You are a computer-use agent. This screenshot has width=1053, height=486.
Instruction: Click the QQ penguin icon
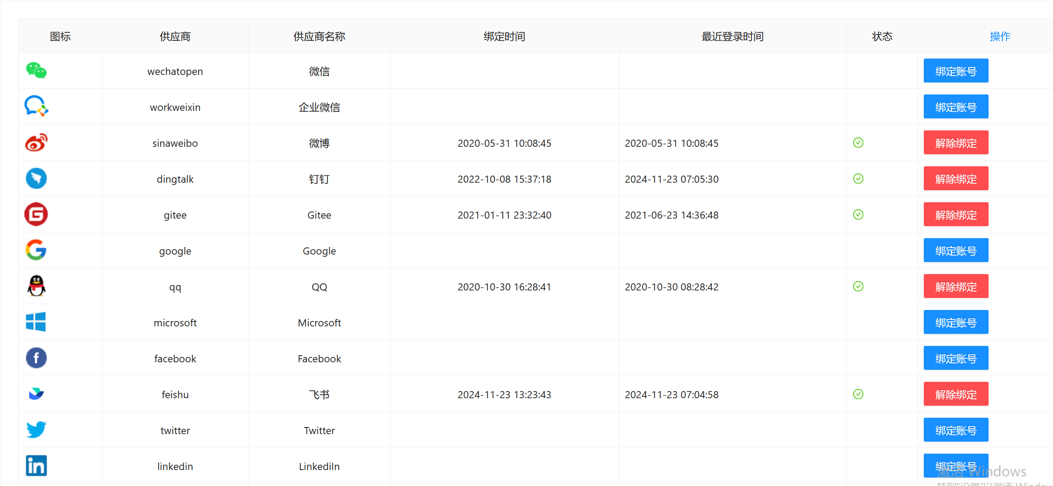(x=36, y=286)
